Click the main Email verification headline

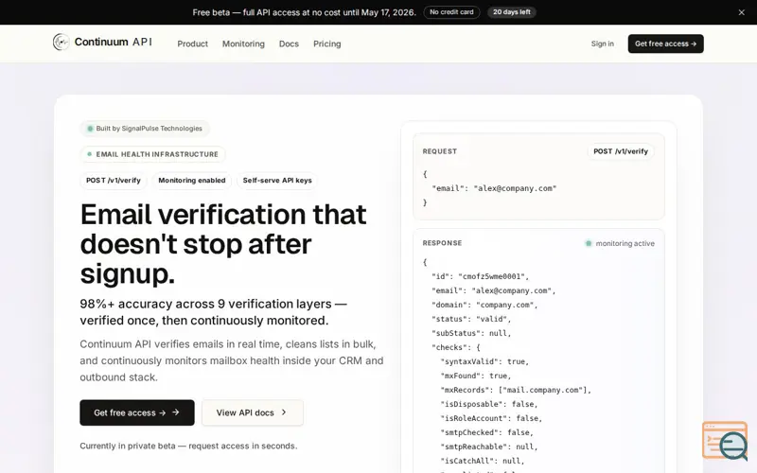(223, 244)
